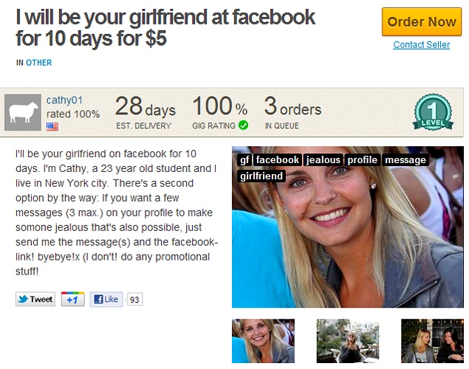Open the OTHER category link

[x=38, y=63]
